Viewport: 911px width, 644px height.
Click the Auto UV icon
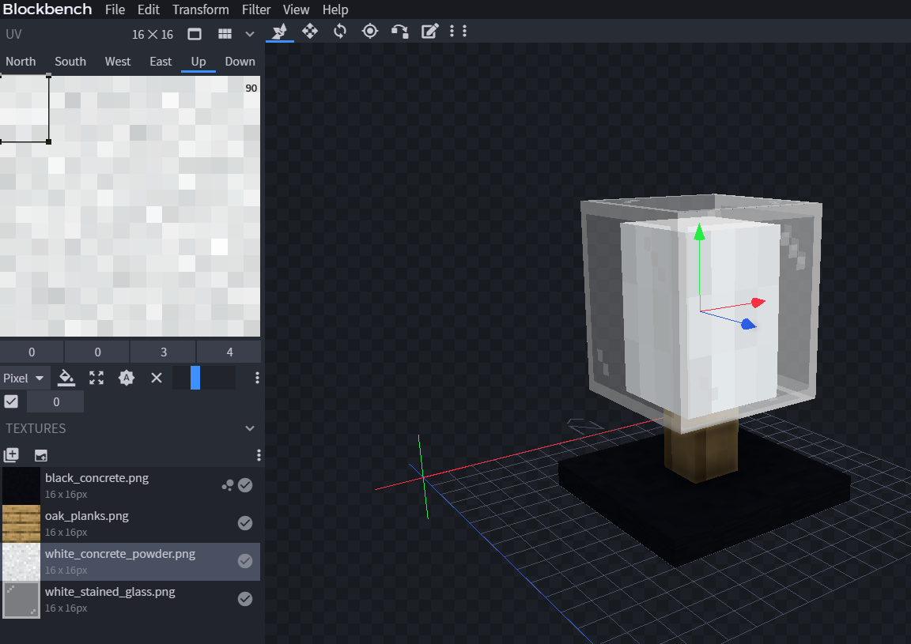127,378
